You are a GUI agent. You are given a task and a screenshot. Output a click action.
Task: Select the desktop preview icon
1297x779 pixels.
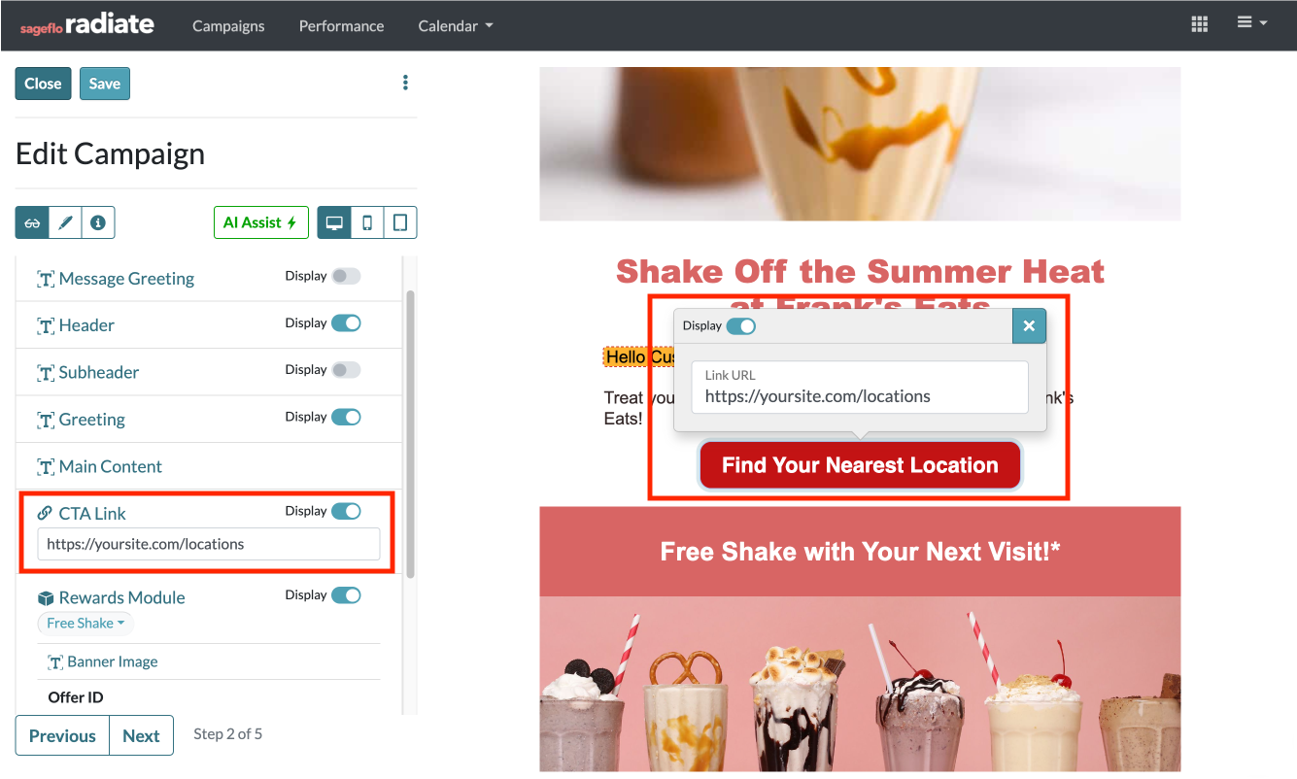pos(334,222)
